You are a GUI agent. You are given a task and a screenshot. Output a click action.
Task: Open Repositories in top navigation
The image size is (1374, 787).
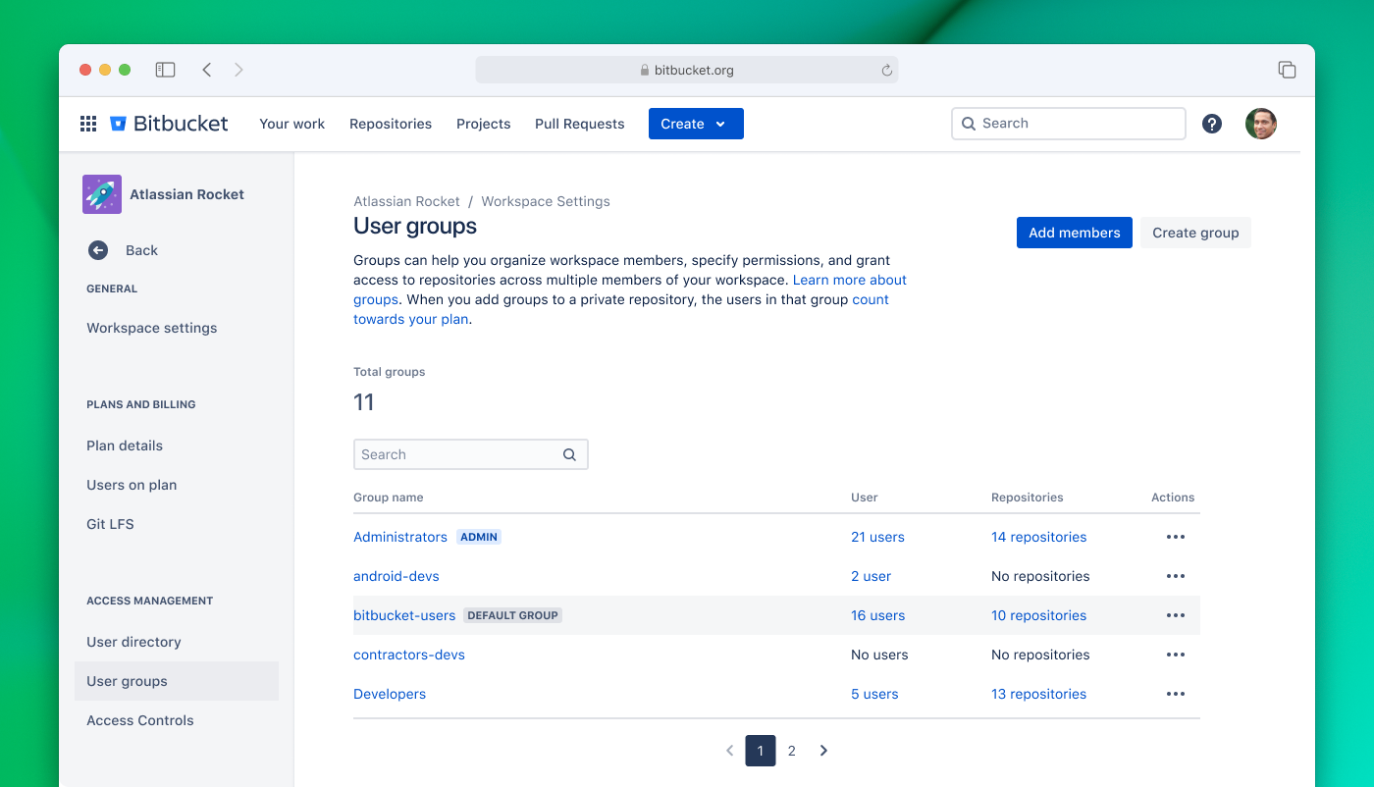(x=391, y=124)
